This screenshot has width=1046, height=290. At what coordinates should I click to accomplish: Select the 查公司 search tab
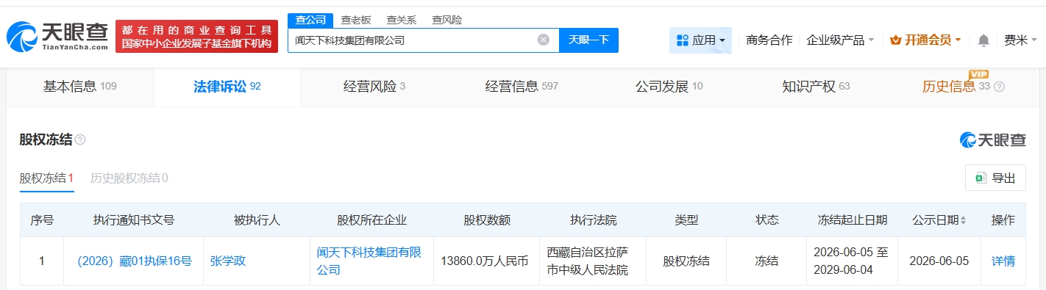point(310,20)
